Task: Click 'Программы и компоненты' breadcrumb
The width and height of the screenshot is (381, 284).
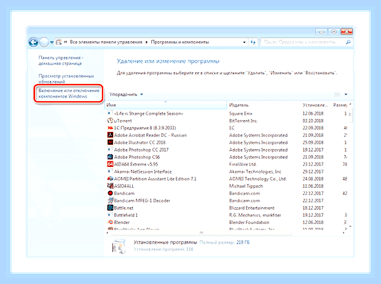Action: (180, 42)
